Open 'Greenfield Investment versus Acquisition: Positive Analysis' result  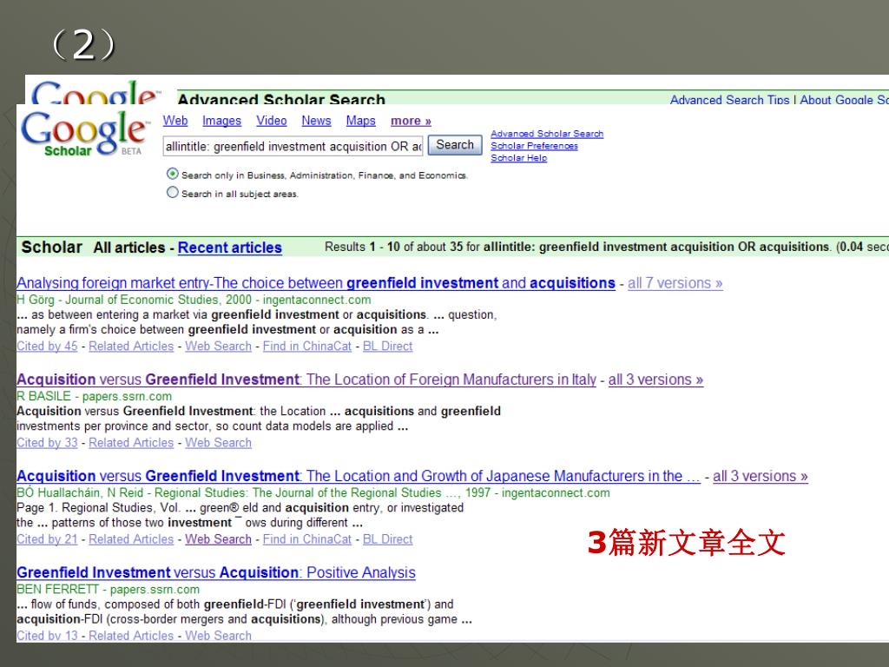coord(216,572)
